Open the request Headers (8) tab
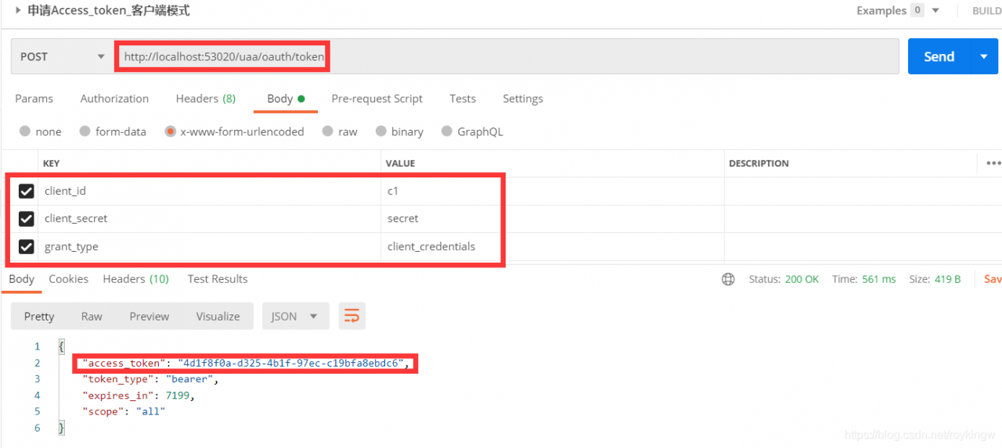The width and height of the screenshot is (1002, 448). pos(206,99)
